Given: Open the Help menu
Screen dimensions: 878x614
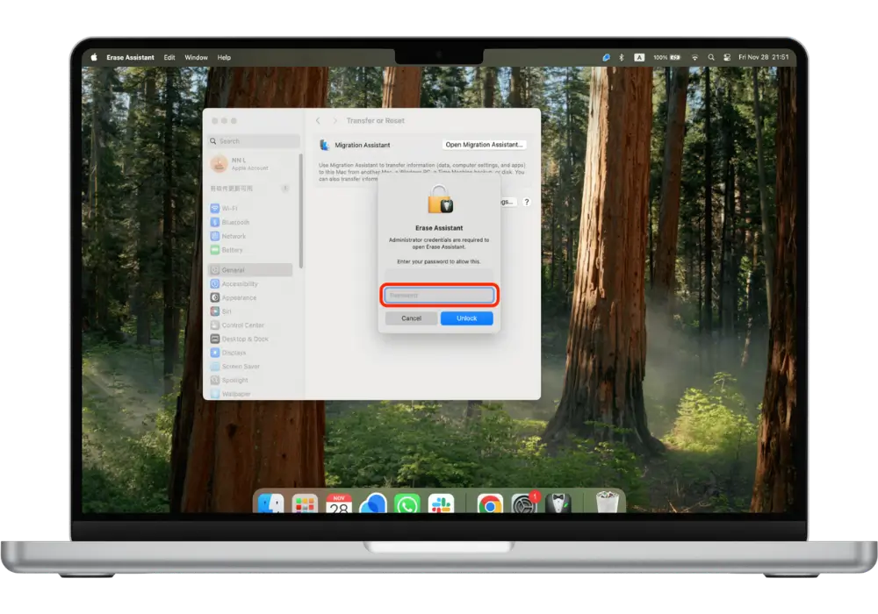Looking at the screenshot, I should coord(224,57).
